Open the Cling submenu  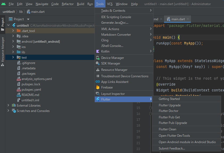point(124,40)
